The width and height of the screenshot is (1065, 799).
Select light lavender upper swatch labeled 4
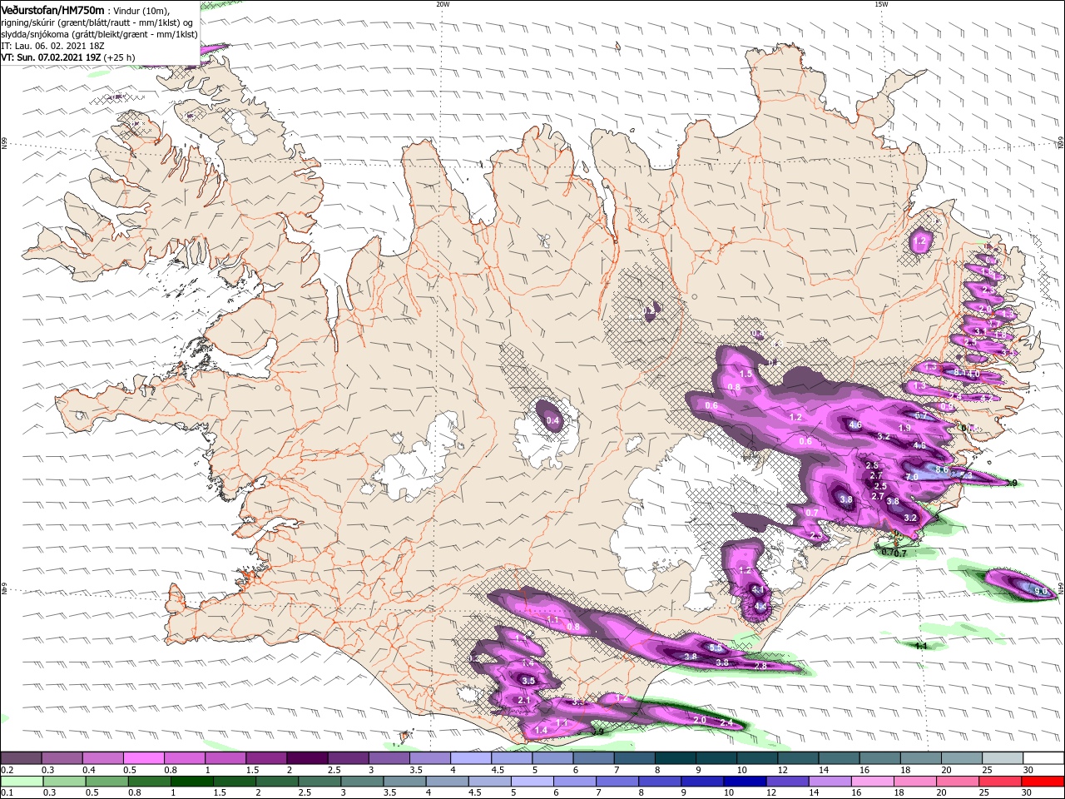(471, 758)
